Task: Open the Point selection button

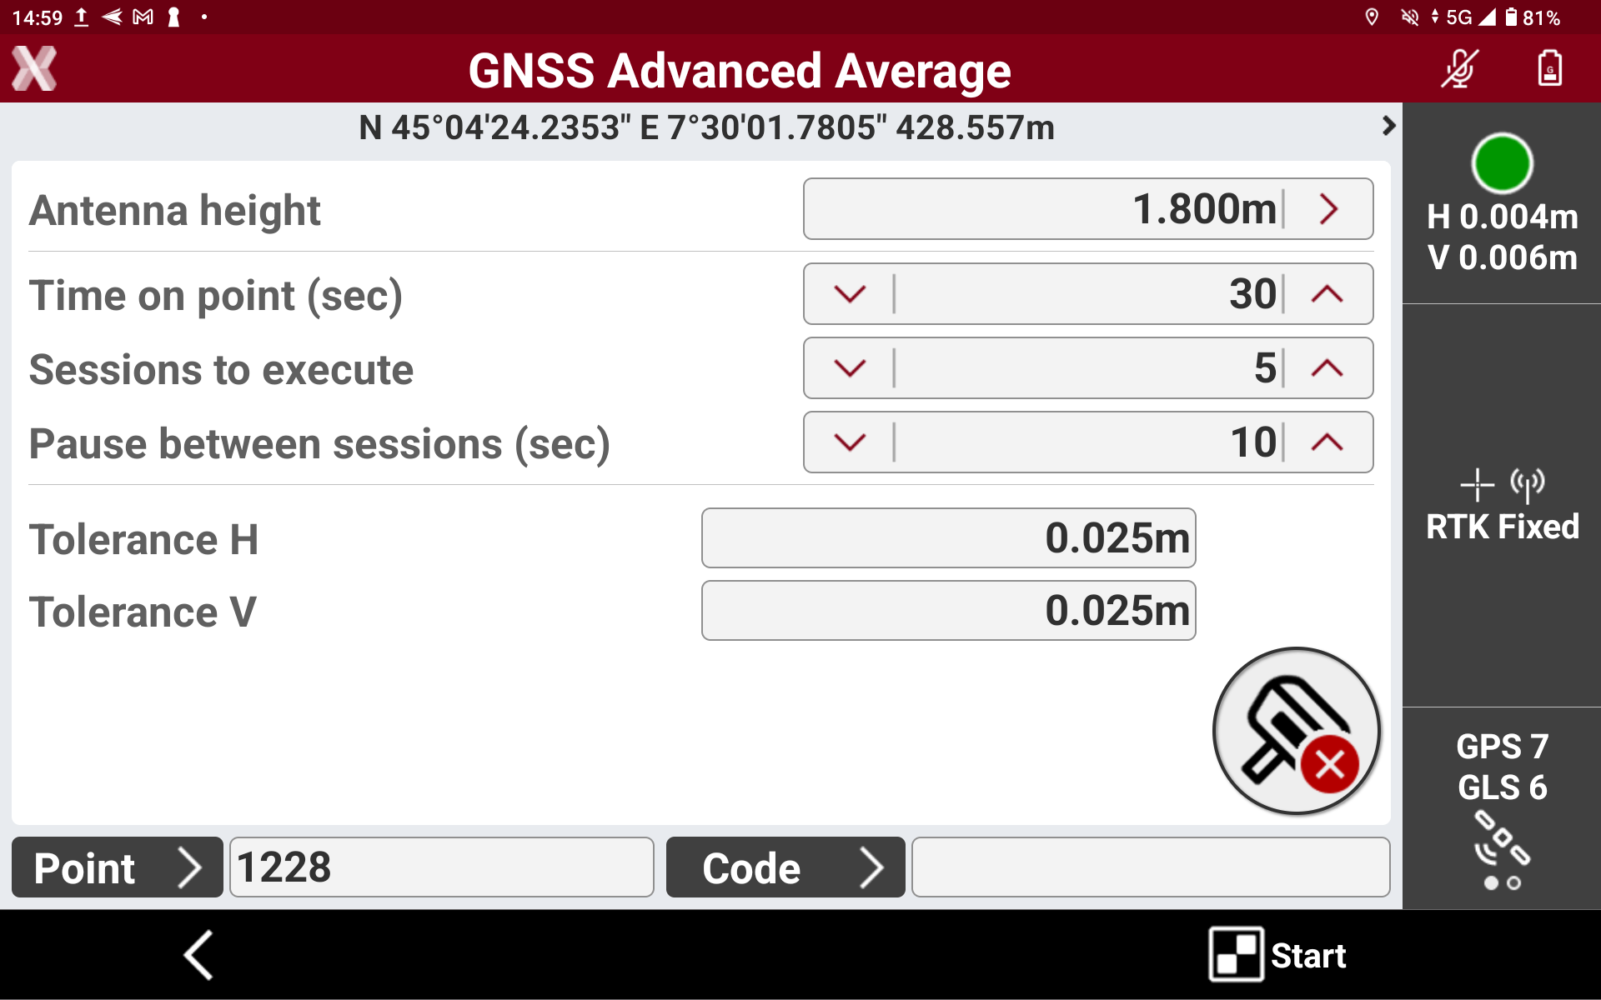Action: (x=118, y=867)
